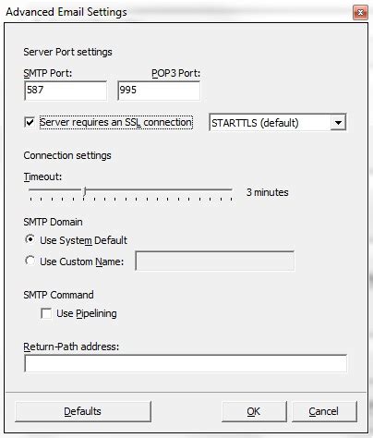Click the Use Pipelining label text
The height and width of the screenshot is (438, 373).
[87, 313]
